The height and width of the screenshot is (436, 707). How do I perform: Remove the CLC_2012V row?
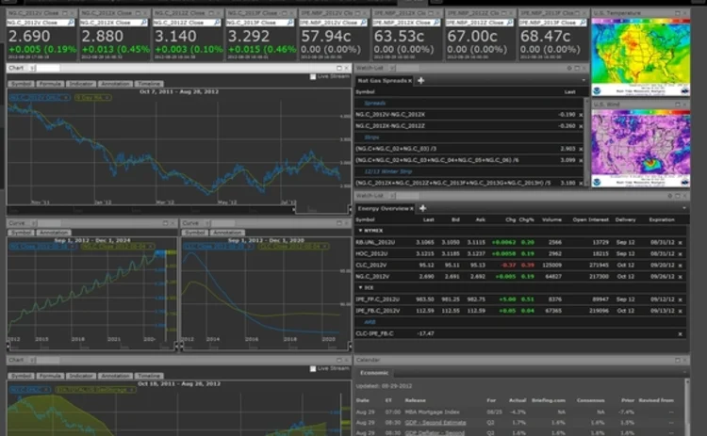pyautogui.click(x=681, y=266)
